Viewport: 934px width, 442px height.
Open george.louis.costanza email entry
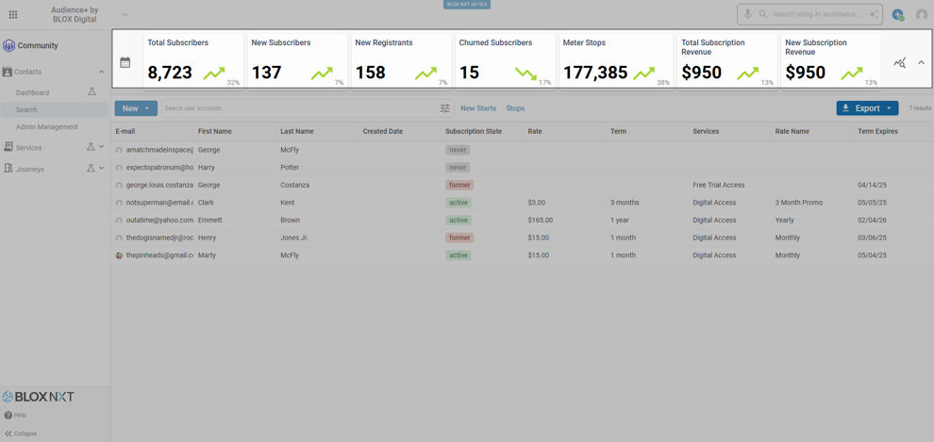(159, 185)
